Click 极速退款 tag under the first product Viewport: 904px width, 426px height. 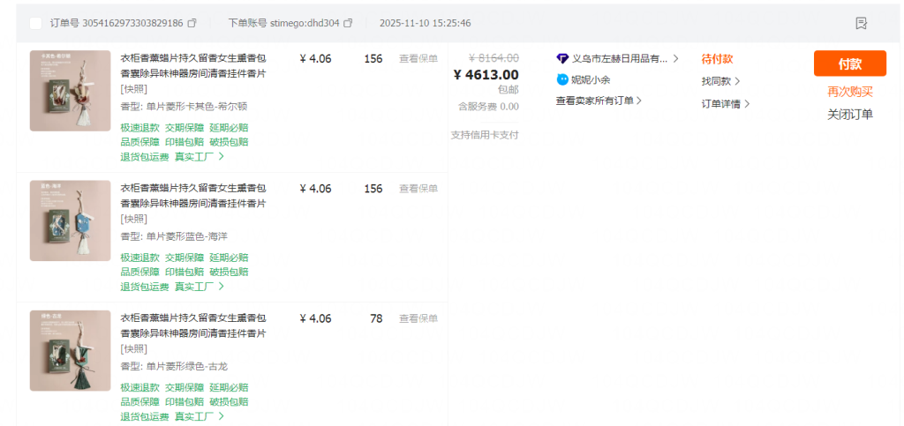tap(139, 127)
